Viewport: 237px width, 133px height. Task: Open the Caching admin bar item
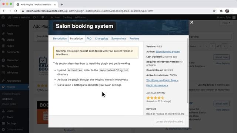[67, 17]
